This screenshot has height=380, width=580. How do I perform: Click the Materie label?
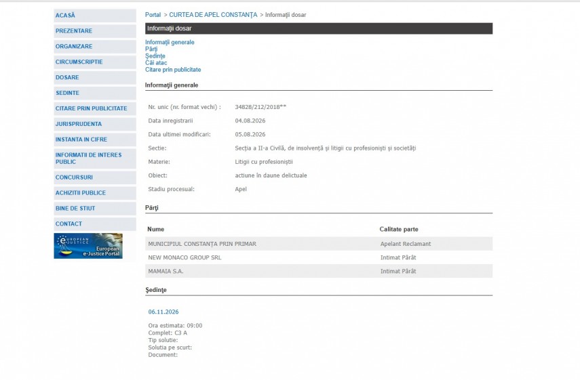[x=159, y=162]
